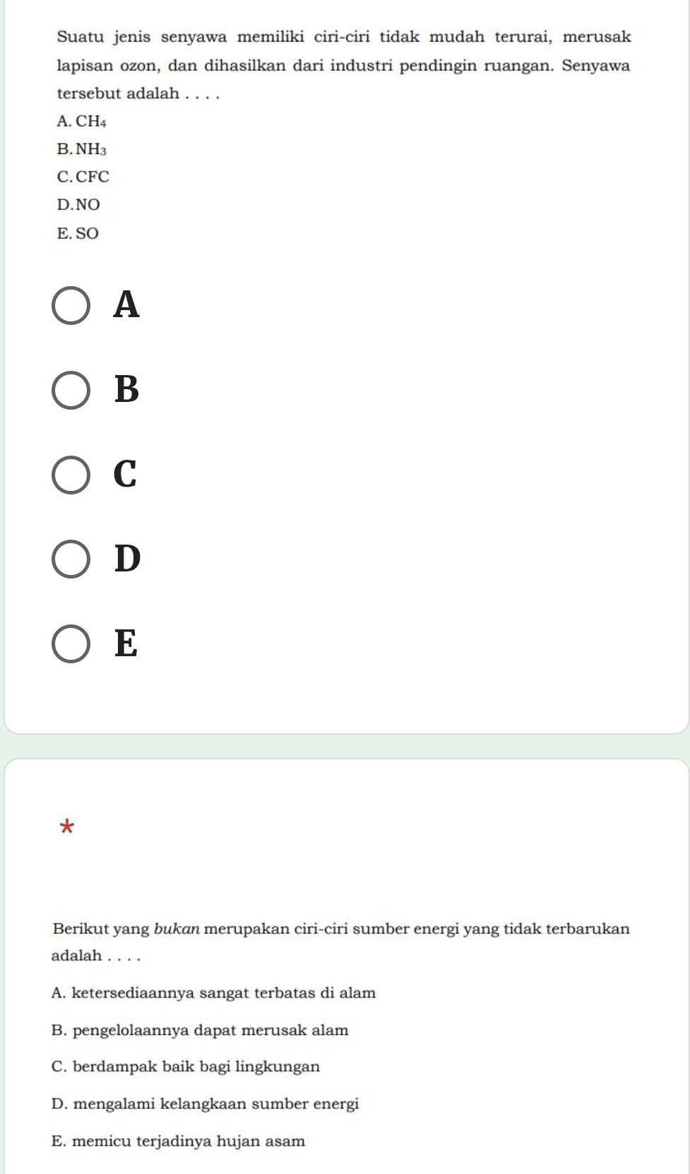This screenshot has width=690, height=1174.
Task: Mark the radio circle for answer C
Action: (x=71, y=475)
